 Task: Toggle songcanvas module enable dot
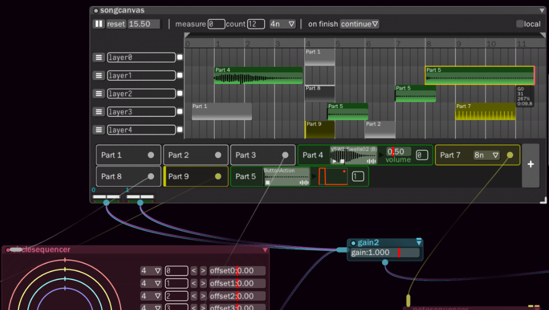(x=96, y=11)
